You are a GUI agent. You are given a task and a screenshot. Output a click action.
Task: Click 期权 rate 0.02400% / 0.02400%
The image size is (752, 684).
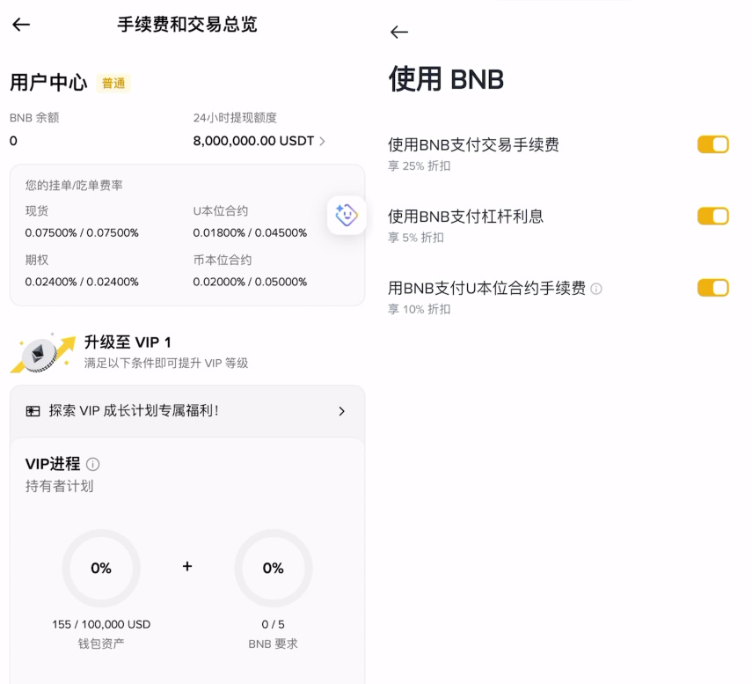coord(82,282)
